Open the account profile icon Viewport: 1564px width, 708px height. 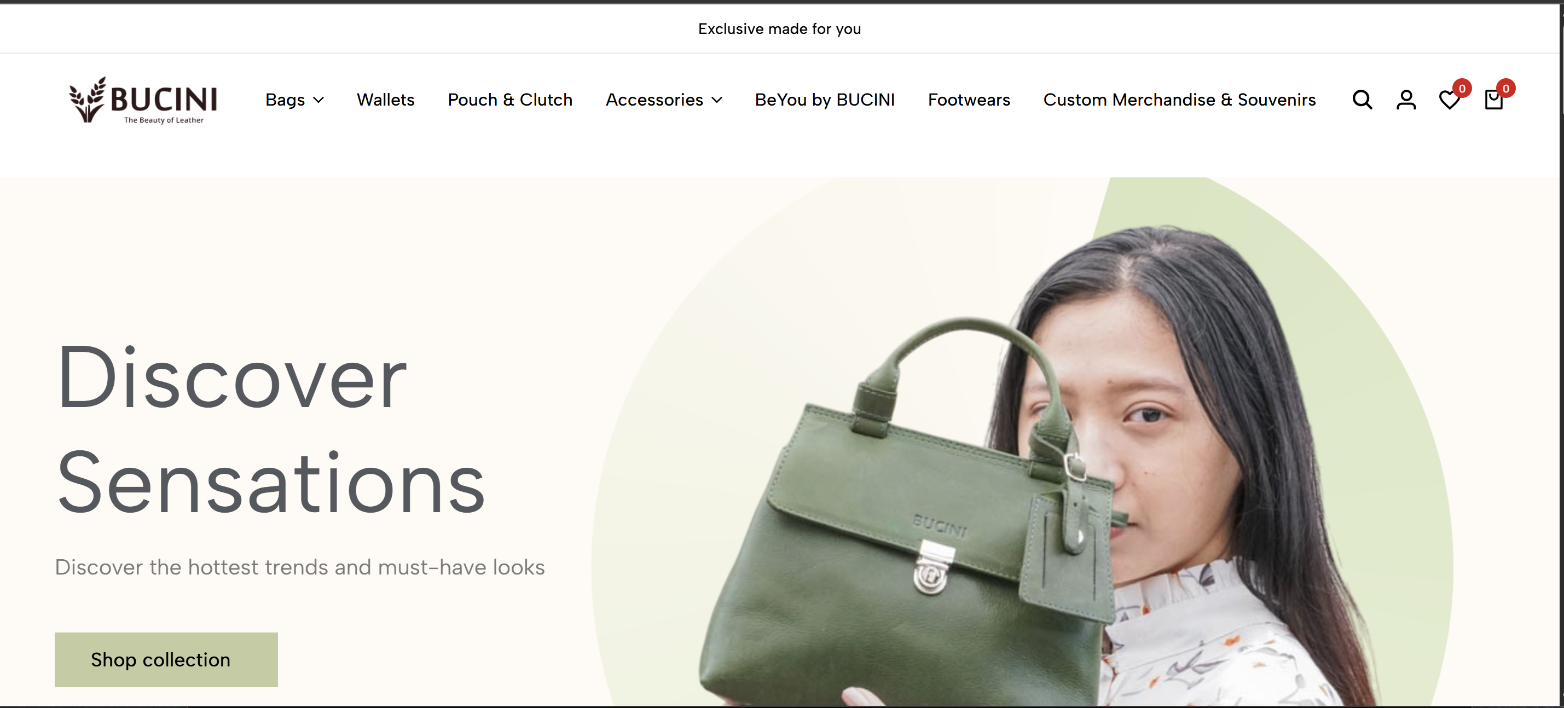1406,100
